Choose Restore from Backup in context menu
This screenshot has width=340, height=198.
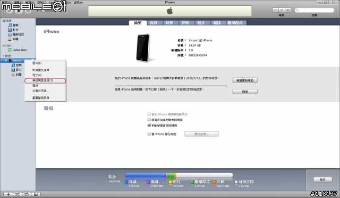click(45, 91)
